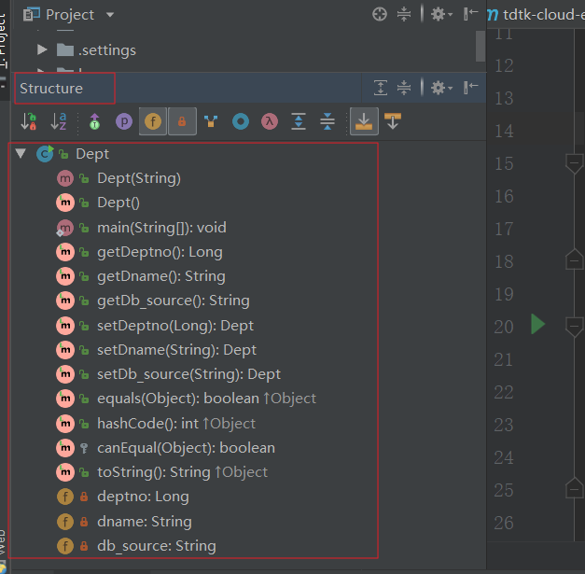Select getDname(): String method
This screenshot has width=585, height=574.
pos(161,276)
